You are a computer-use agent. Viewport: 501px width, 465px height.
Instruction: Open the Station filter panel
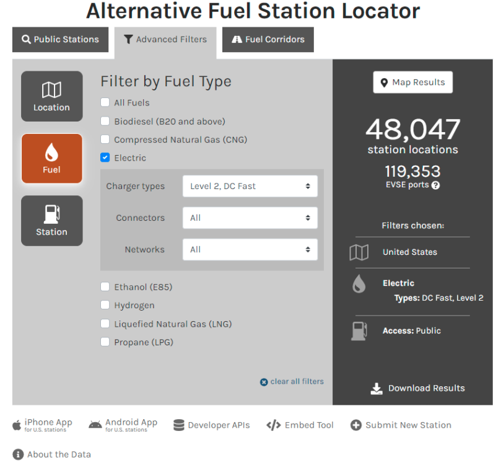pos(51,221)
